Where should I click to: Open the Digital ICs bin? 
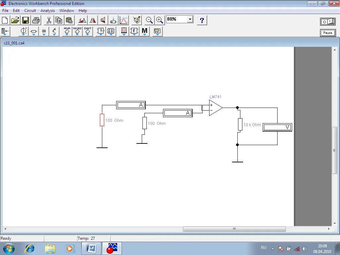coord(88,32)
